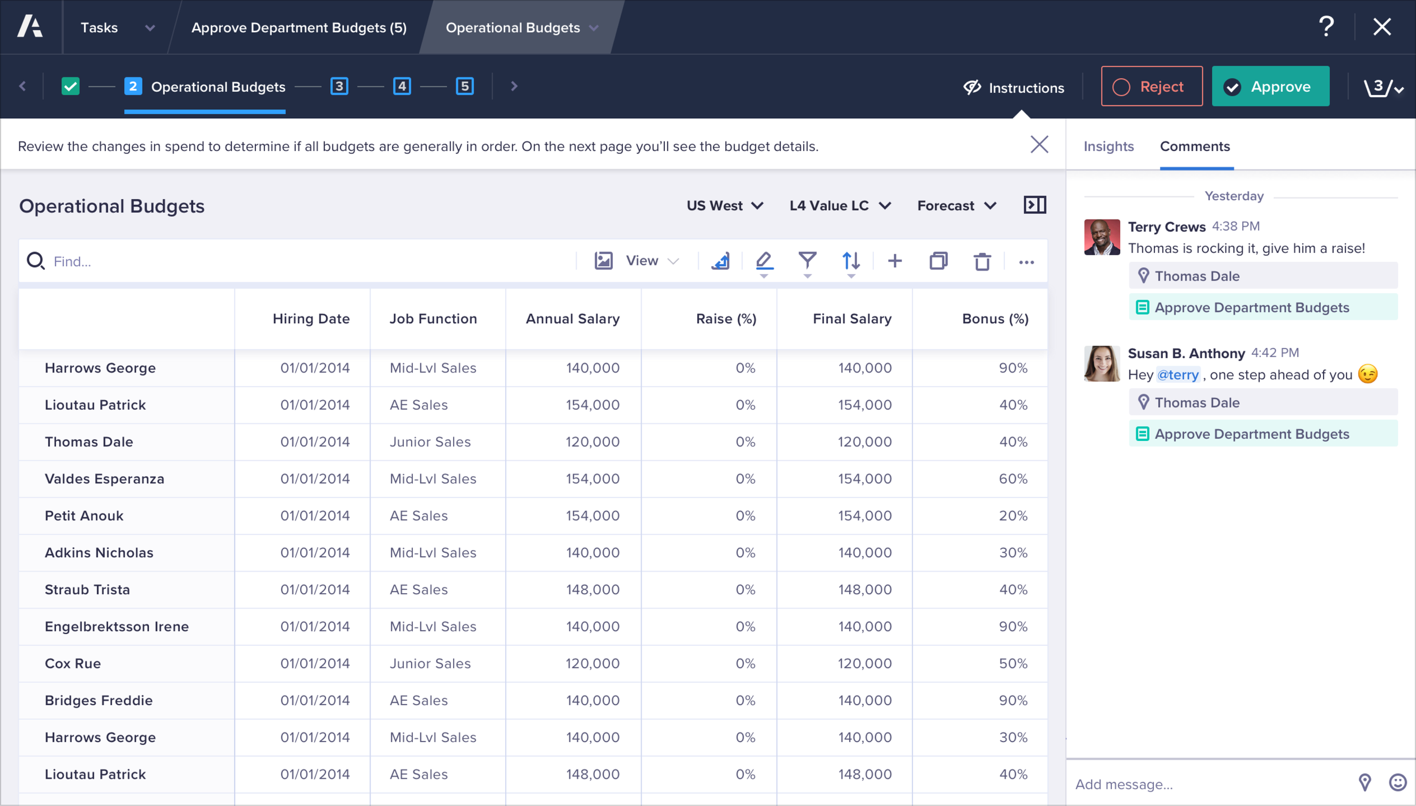The image size is (1416, 806).
Task: Toggle the completed step one checkbox
Action: [x=70, y=87]
